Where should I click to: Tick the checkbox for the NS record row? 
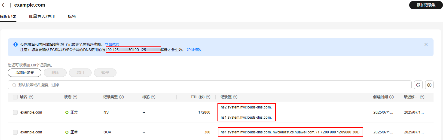pyautogui.click(x=15, y=112)
